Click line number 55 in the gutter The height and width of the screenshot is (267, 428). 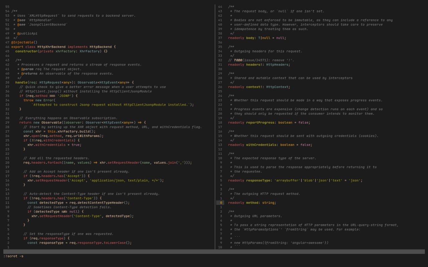pos(7,7)
